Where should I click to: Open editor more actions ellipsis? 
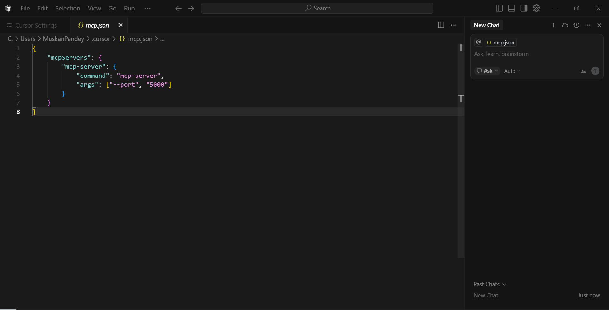[x=453, y=25]
